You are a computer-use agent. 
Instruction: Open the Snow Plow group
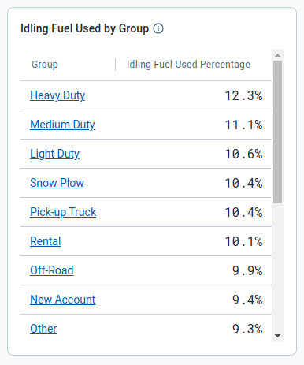[x=57, y=183]
